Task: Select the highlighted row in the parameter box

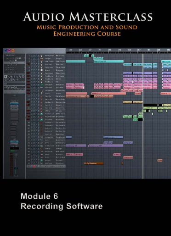Action: click(x=14, y=63)
